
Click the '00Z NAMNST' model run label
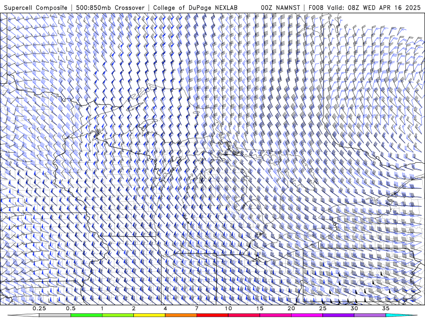click(280, 8)
